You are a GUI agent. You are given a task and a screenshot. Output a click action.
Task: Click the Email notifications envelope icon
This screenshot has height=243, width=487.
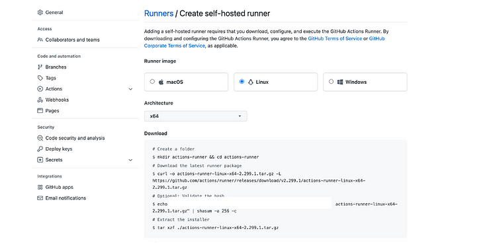(x=40, y=198)
